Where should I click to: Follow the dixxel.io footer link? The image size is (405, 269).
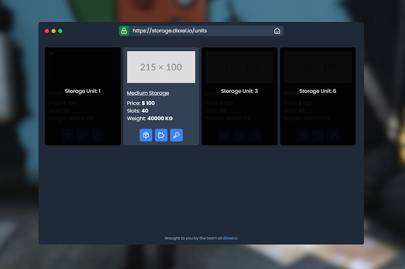click(230, 238)
